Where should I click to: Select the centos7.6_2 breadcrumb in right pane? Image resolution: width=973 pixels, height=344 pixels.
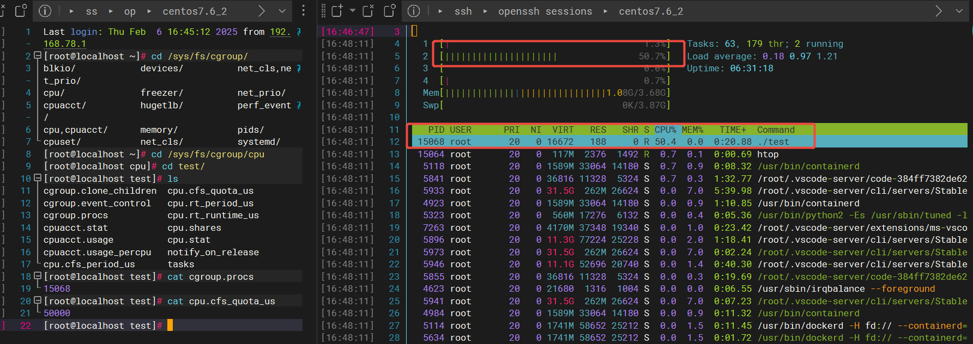(651, 11)
